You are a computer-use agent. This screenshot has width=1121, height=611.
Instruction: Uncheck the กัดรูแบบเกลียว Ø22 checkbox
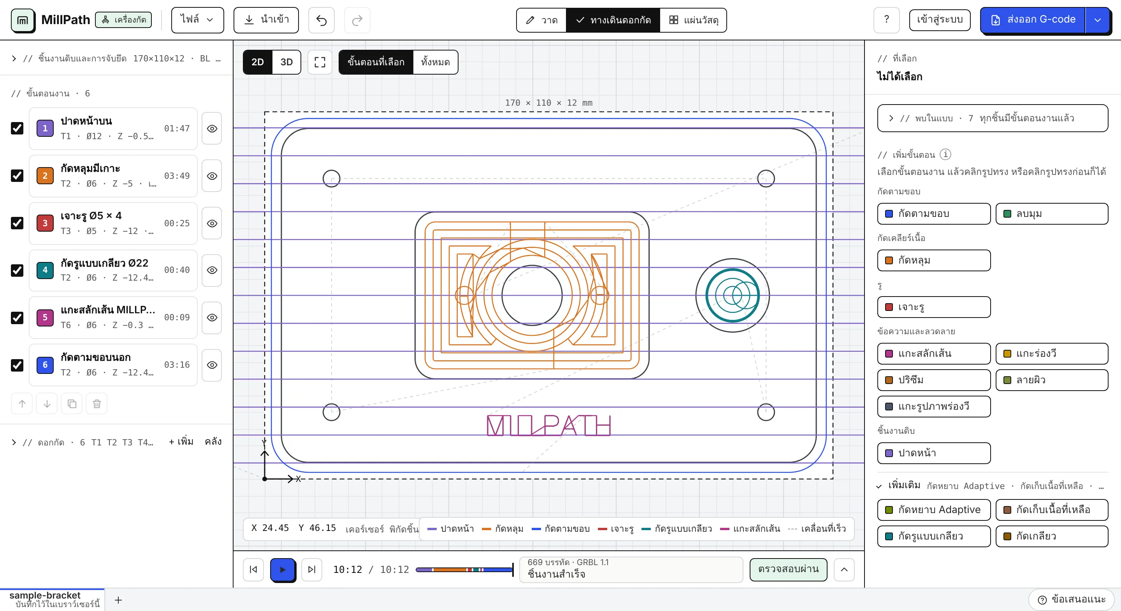coord(17,270)
